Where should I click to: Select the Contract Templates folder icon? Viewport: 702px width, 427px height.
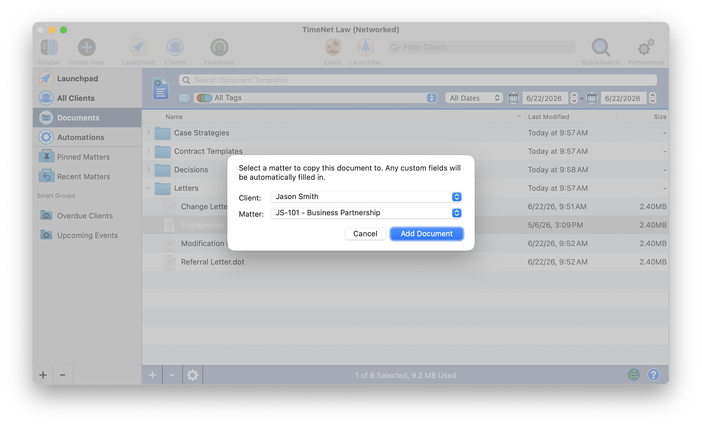tap(163, 151)
